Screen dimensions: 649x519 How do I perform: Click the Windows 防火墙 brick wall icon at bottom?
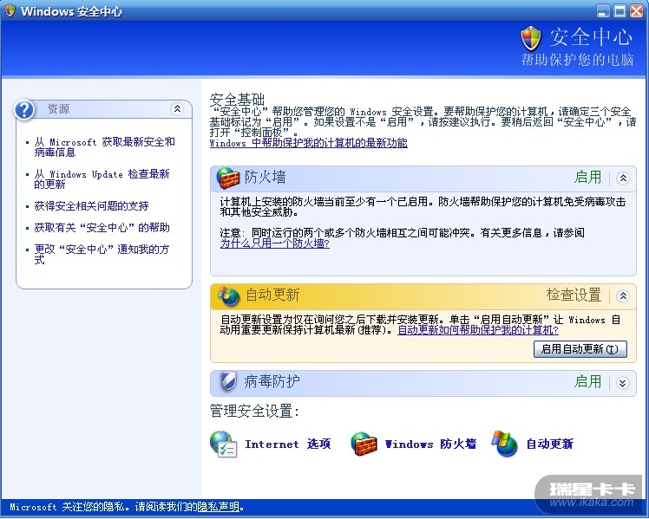point(364,444)
